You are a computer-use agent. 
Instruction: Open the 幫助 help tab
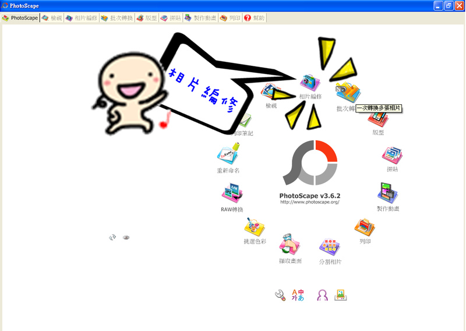(x=255, y=18)
